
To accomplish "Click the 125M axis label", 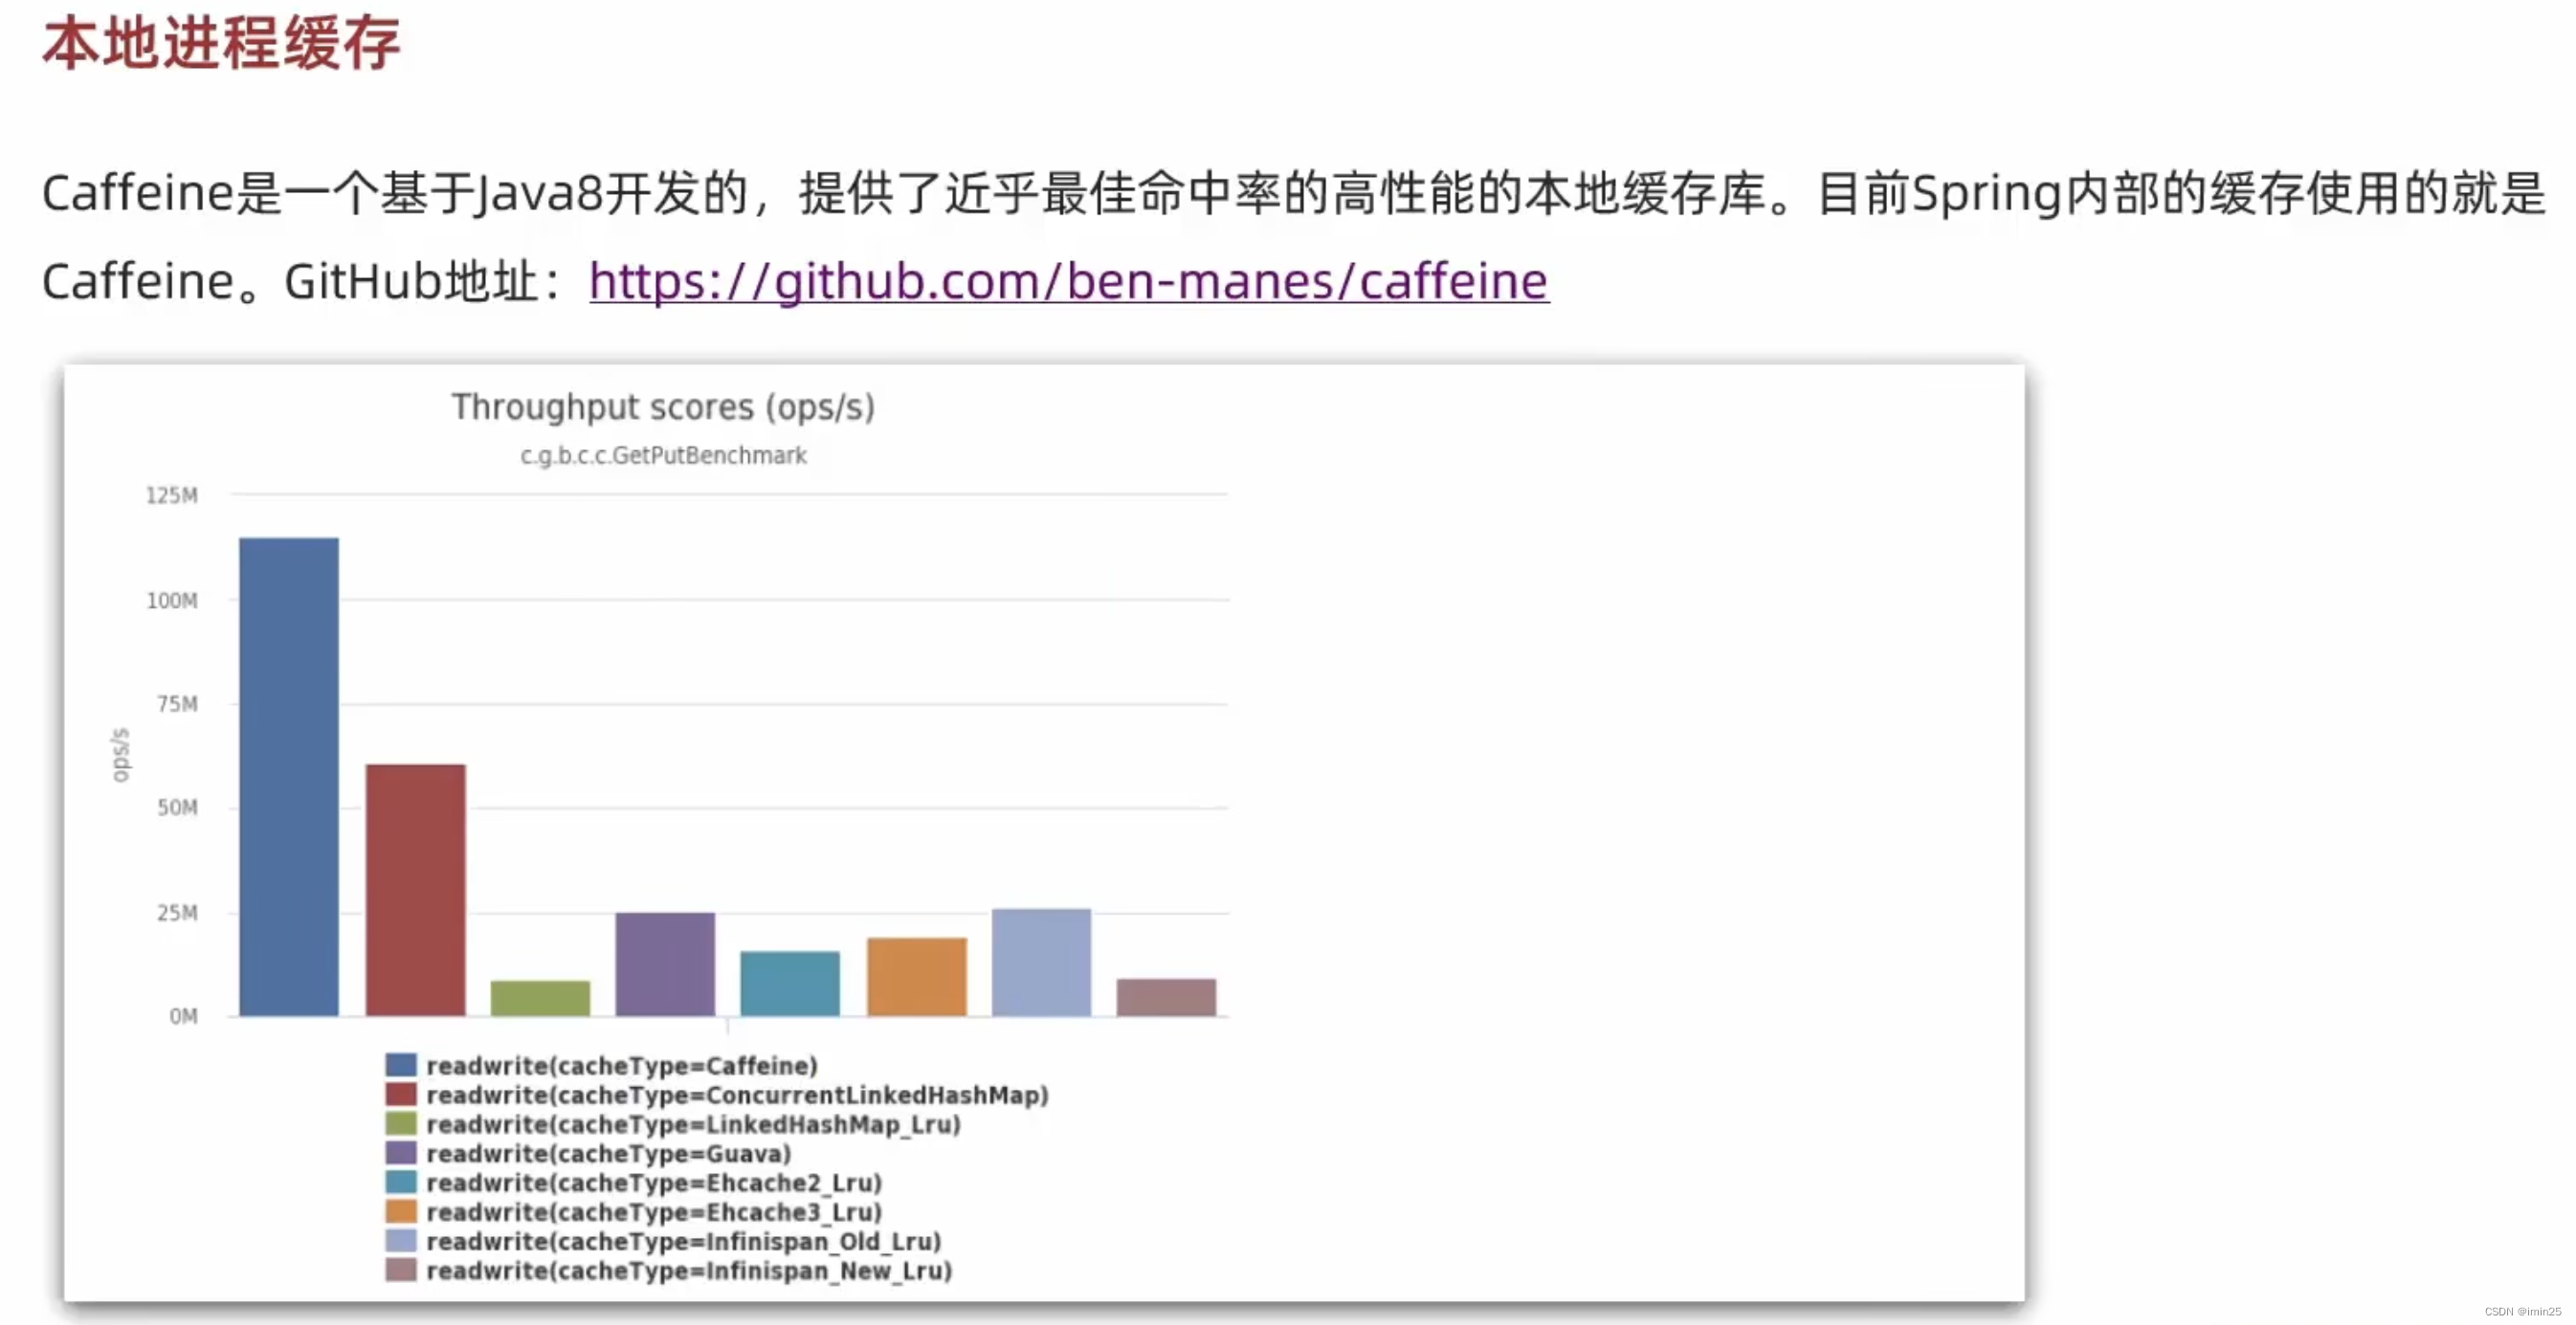I will [x=172, y=495].
